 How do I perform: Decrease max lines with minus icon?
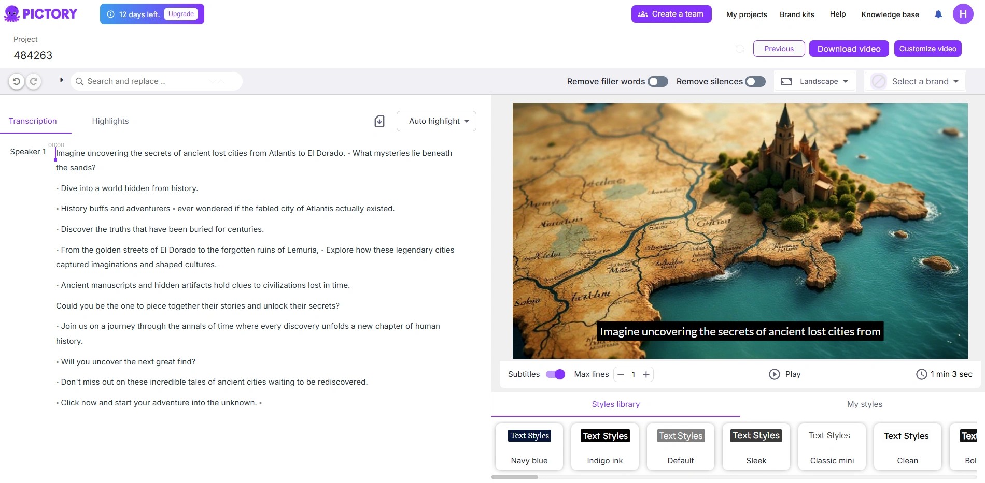click(x=621, y=374)
